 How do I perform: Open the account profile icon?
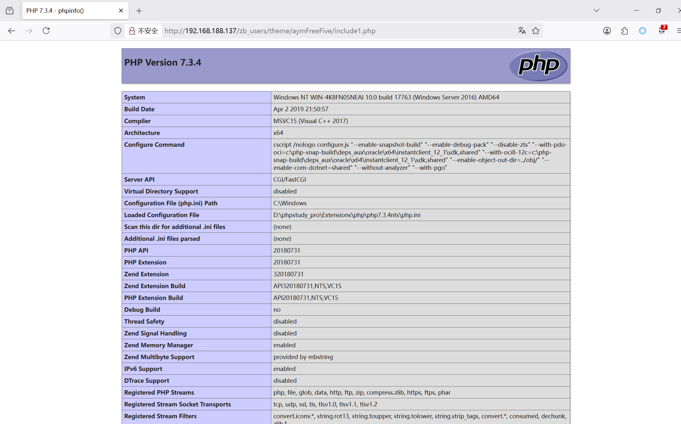click(x=607, y=31)
